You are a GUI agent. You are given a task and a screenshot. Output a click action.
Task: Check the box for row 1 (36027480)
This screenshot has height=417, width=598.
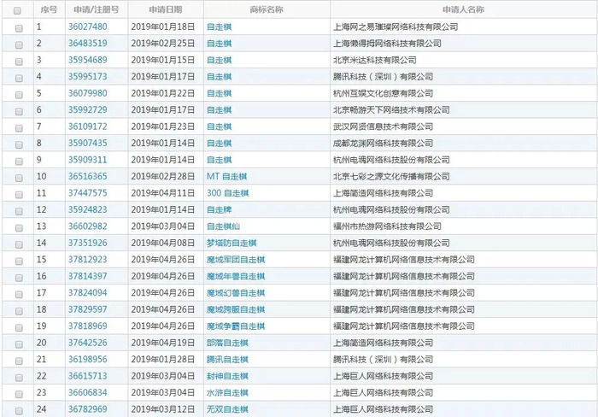(19, 28)
